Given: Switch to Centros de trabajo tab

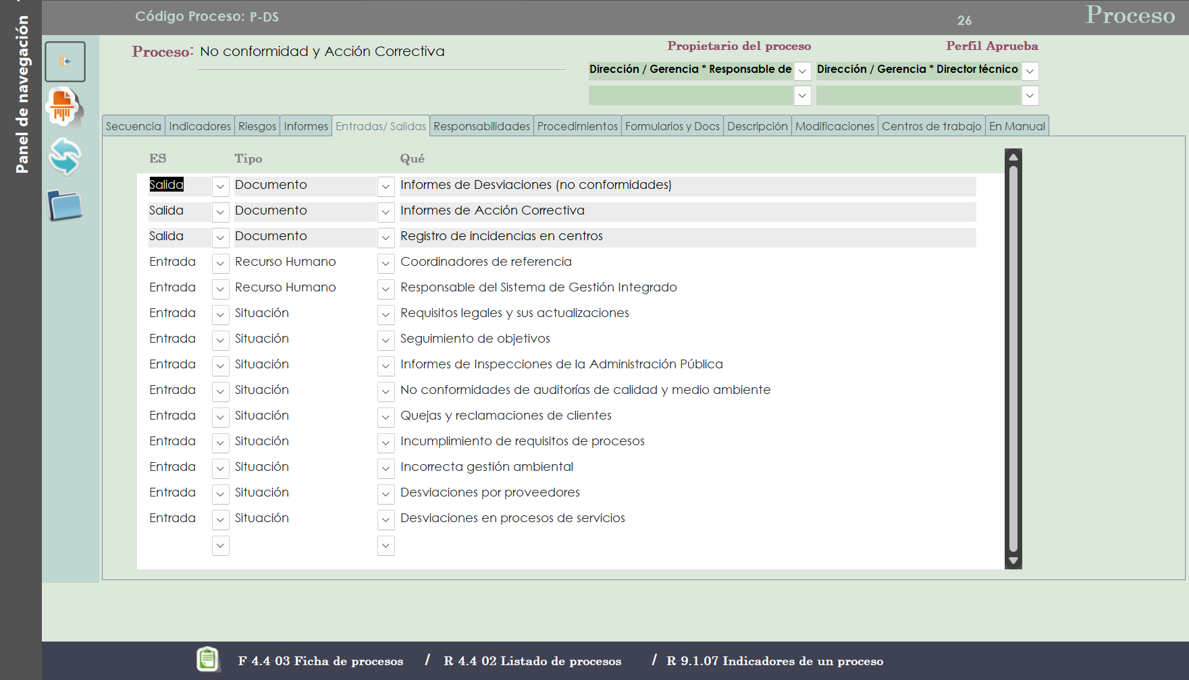Looking at the screenshot, I should [x=932, y=126].
